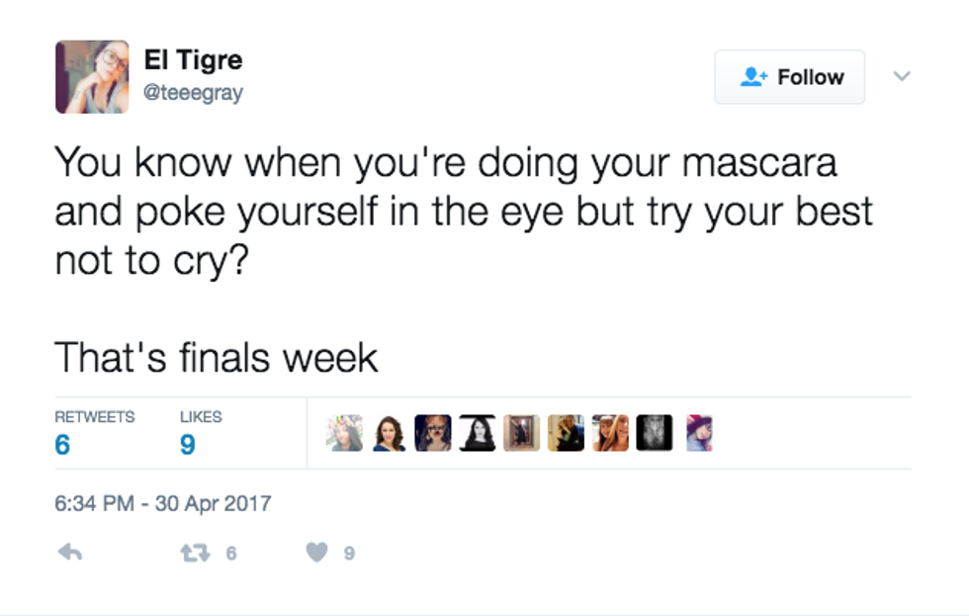Open the liker avatar of a hugging couple
Screen dimensions: 969x616
tap(566, 433)
